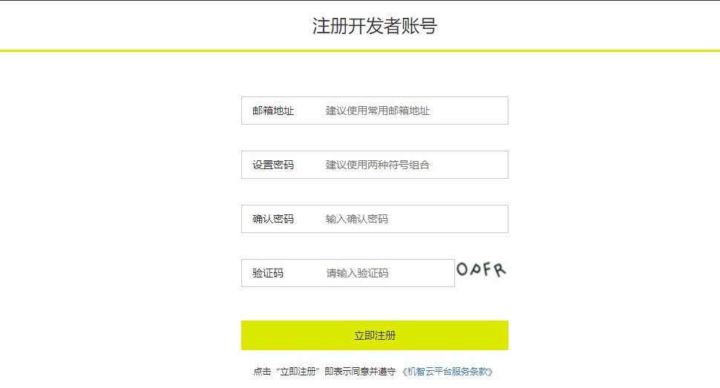
Task: Click the yellow divider line under the header
Action: 360,50
